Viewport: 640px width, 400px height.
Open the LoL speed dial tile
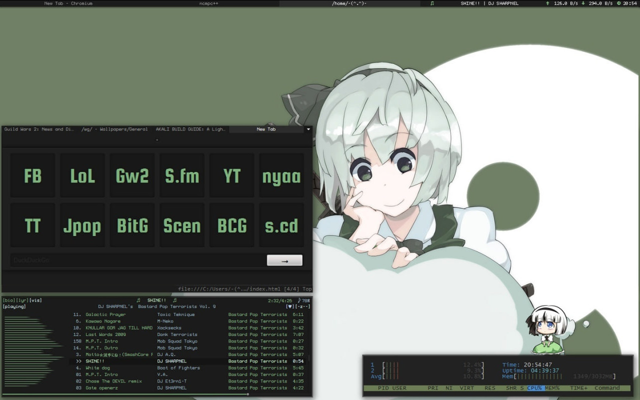click(82, 175)
